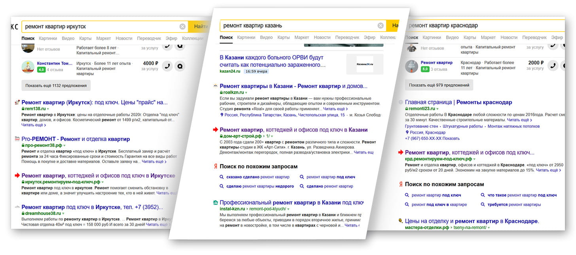Click the favicon of the dreamhouse38.ru result
The image size is (576, 255).
click(17, 207)
